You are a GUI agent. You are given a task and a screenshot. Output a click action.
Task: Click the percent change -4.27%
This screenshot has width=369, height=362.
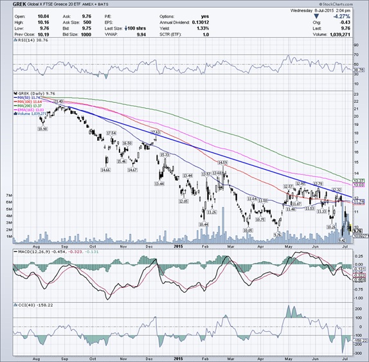[341, 17]
